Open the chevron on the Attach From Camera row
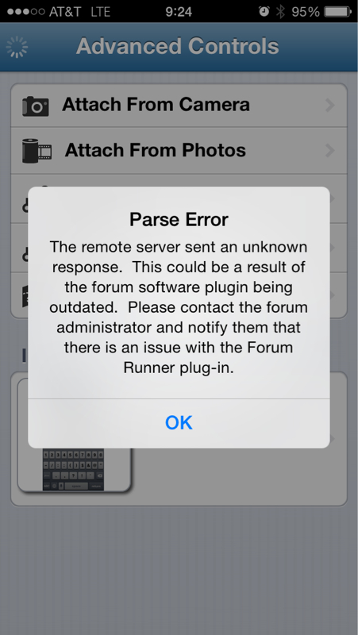The width and height of the screenshot is (358, 635). tap(330, 106)
